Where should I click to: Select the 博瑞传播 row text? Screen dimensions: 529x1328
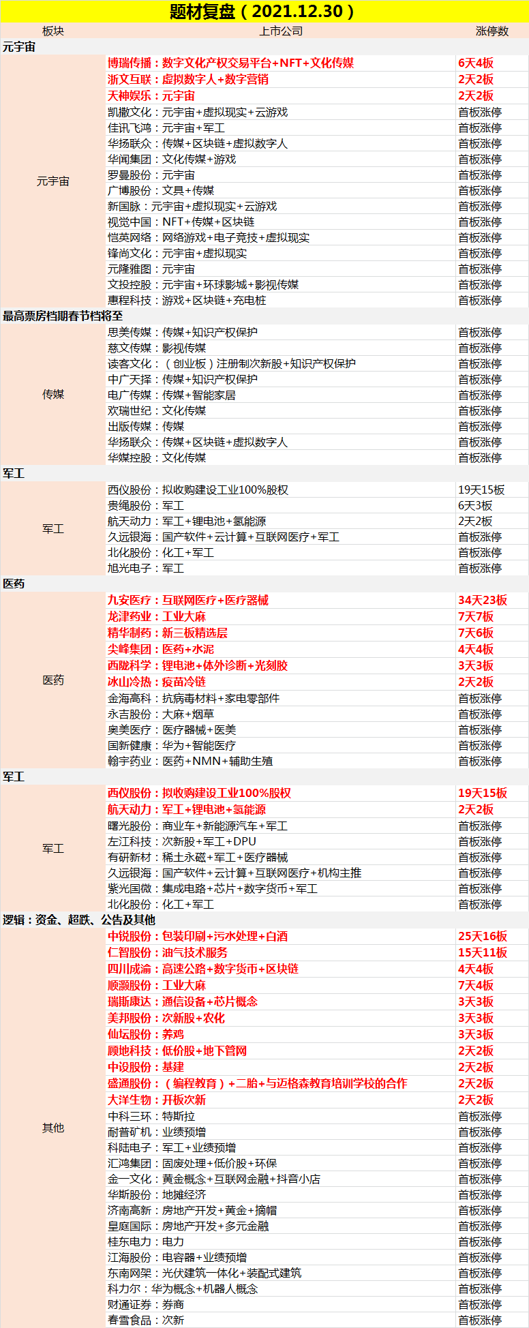[x=230, y=63]
